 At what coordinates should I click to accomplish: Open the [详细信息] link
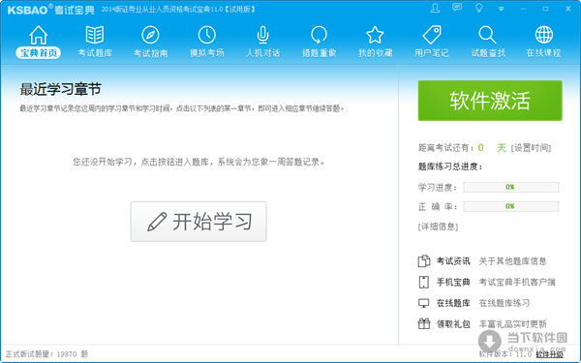pos(438,227)
